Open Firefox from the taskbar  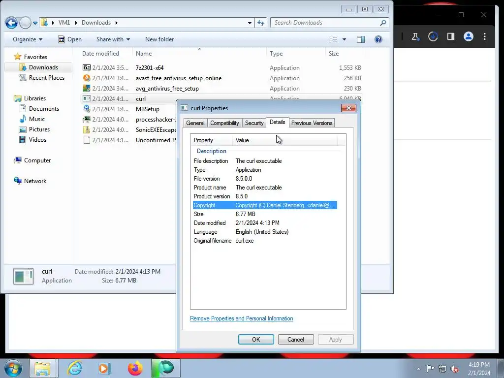[135, 368]
